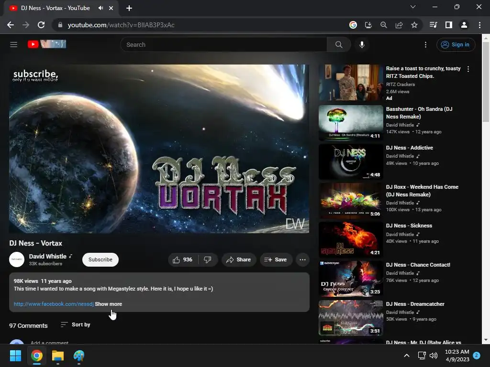This screenshot has width=490, height=367.
Task: Open a new tab with plus
Action: (x=129, y=8)
